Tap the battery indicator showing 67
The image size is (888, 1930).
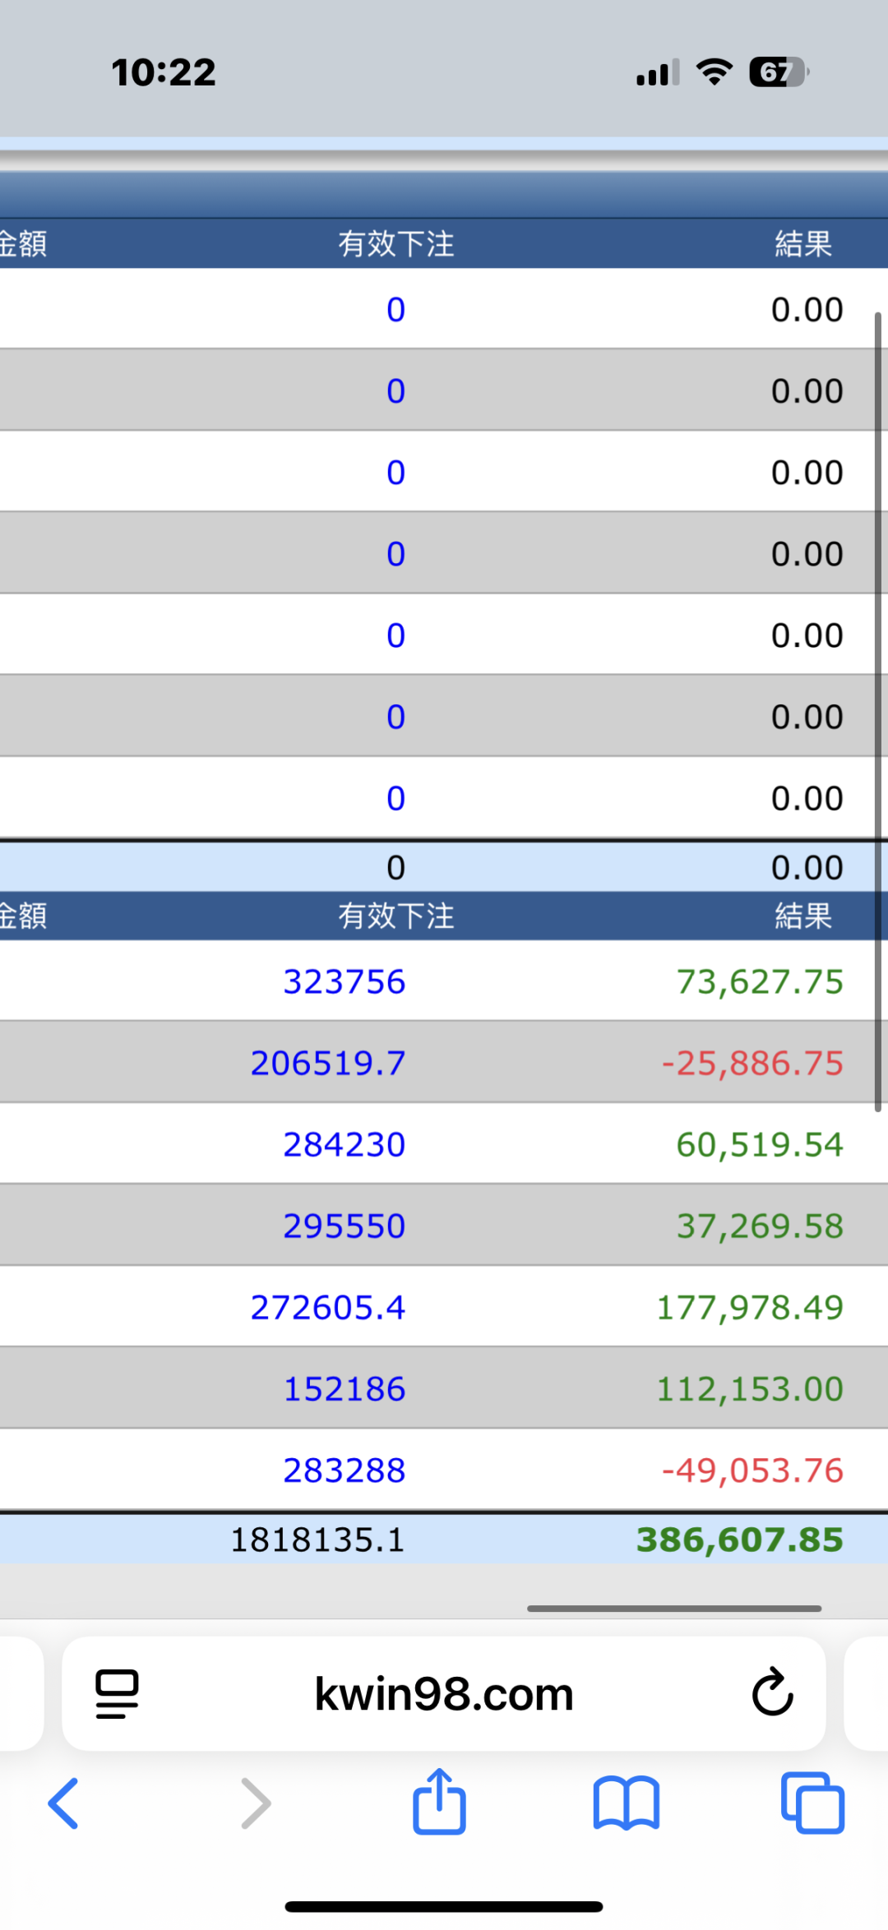tap(779, 72)
